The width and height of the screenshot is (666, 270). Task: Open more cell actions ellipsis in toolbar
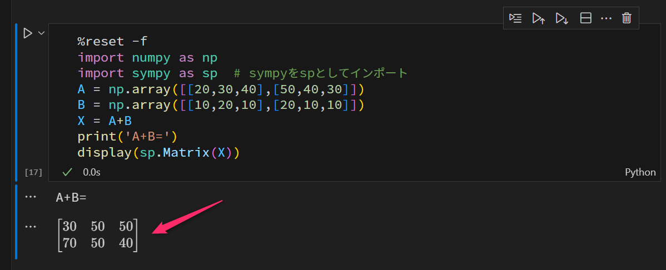606,18
